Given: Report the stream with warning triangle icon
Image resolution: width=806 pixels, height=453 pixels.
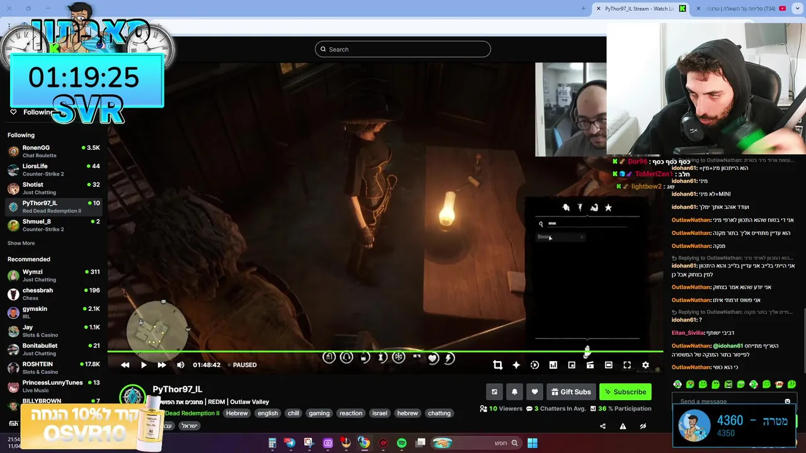Looking at the screenshot, I should point(623,426).
